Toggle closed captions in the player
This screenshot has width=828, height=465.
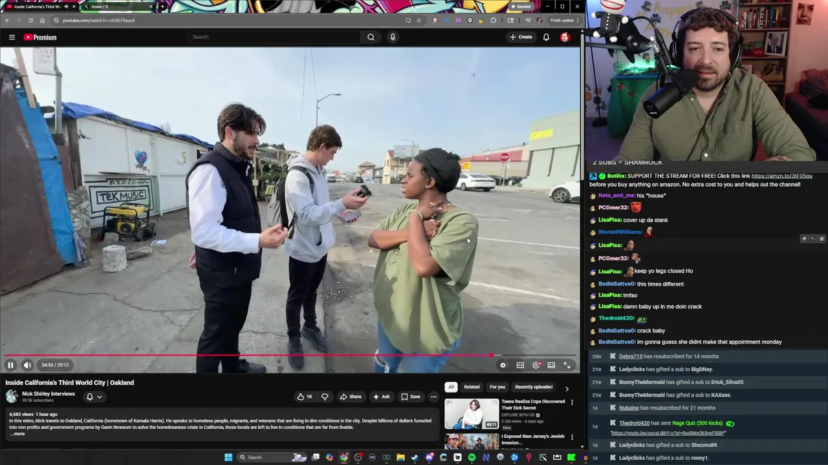coord(520,365)
